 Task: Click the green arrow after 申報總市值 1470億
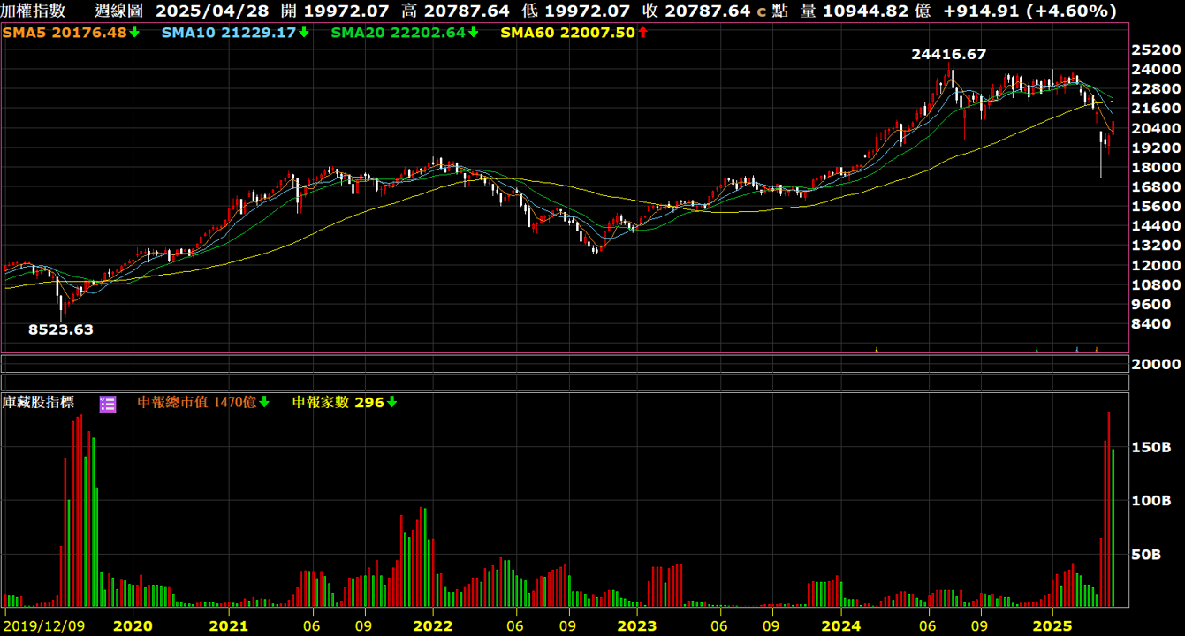click(263, 403)
